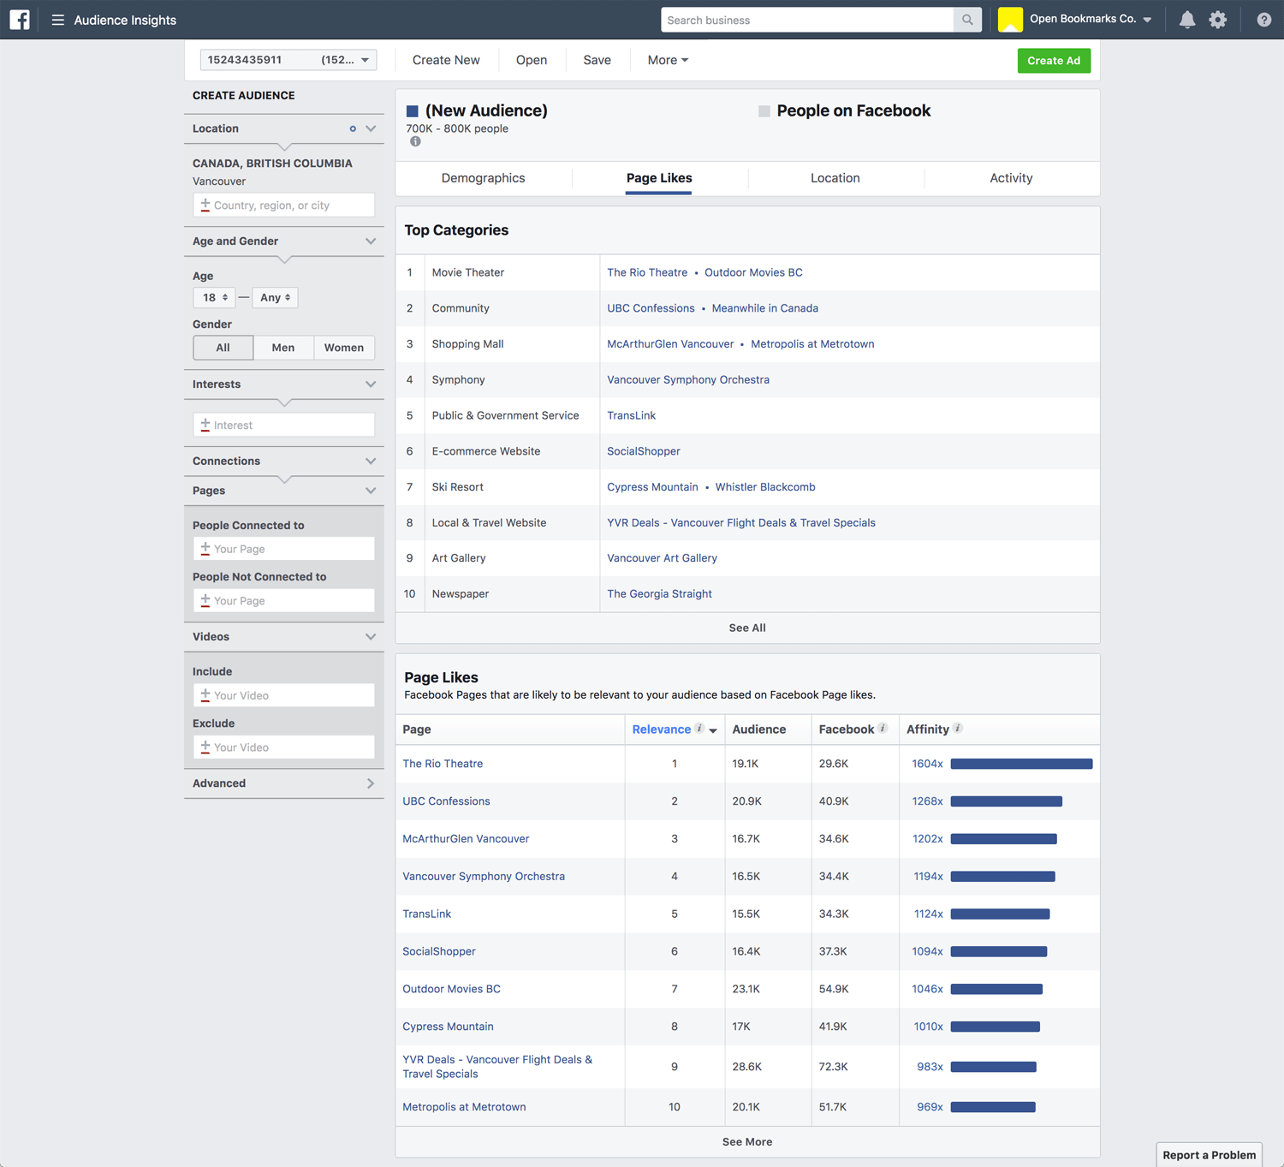
Task: Collapse the Interests section
Action: click(x=371, y=384)
